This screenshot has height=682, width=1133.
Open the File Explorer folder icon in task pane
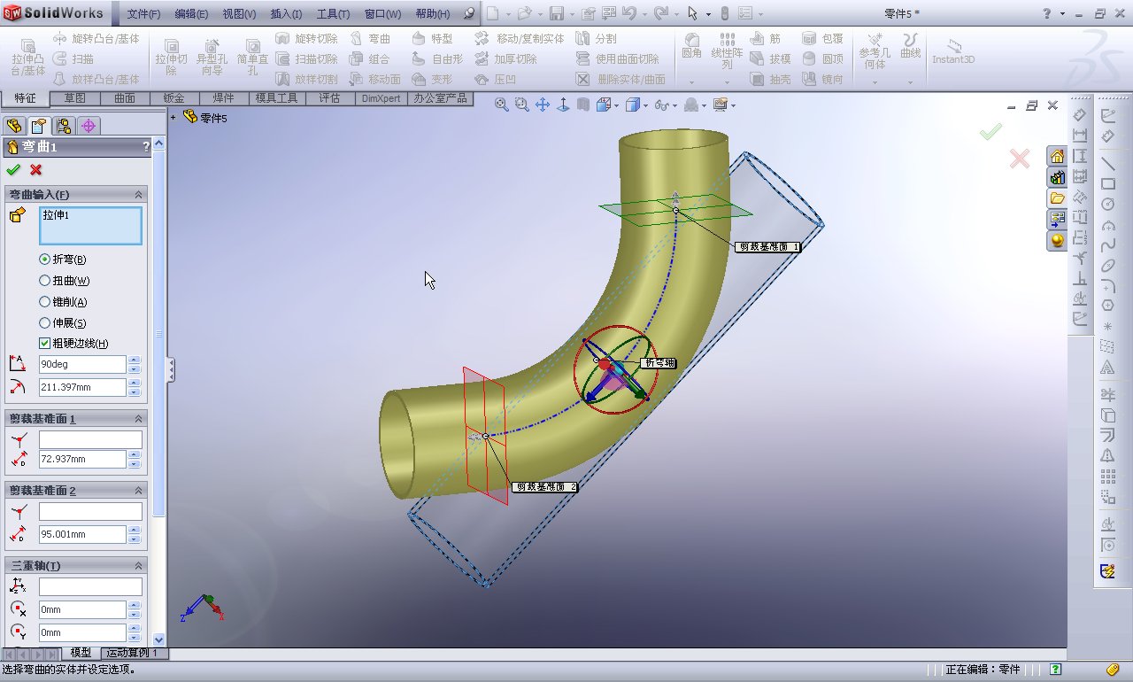tap(1057, 198)
